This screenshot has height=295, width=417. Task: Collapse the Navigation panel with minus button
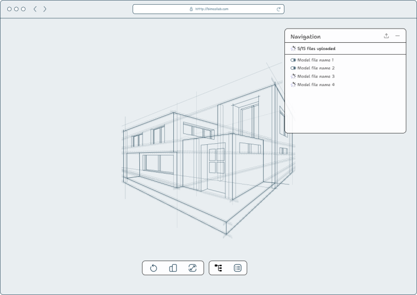(398, 36)
